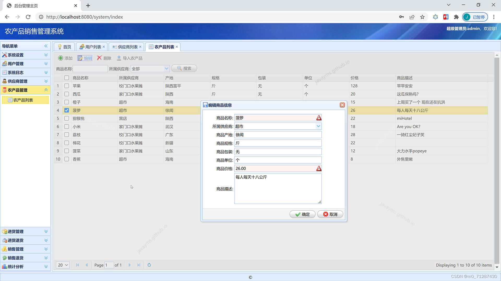Close the edit product dialog
Screen dimensions: 501x281
pos(342,105)
